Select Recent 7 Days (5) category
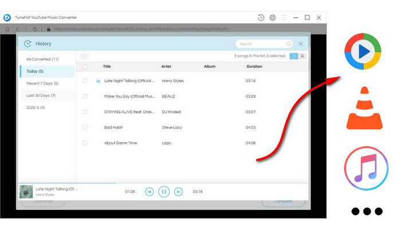Image resolution: width=401 pixels, height=234 pixels. tap(48, 83)
